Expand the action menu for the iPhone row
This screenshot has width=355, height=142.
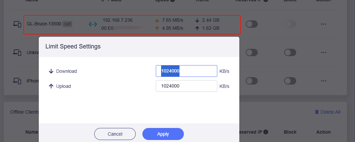click(323, 81)
